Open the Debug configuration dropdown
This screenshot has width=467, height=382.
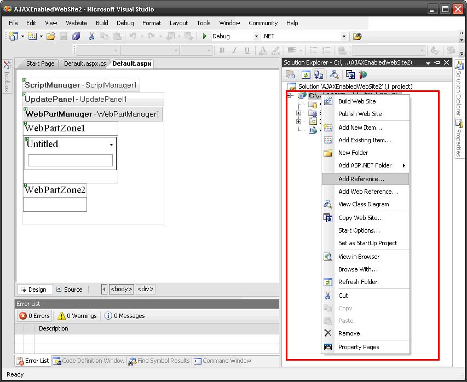coord(256,36)
